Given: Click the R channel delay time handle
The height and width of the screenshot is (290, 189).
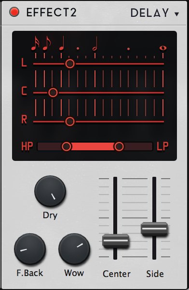Looking at the screenshot, I should tap(70, 121).
